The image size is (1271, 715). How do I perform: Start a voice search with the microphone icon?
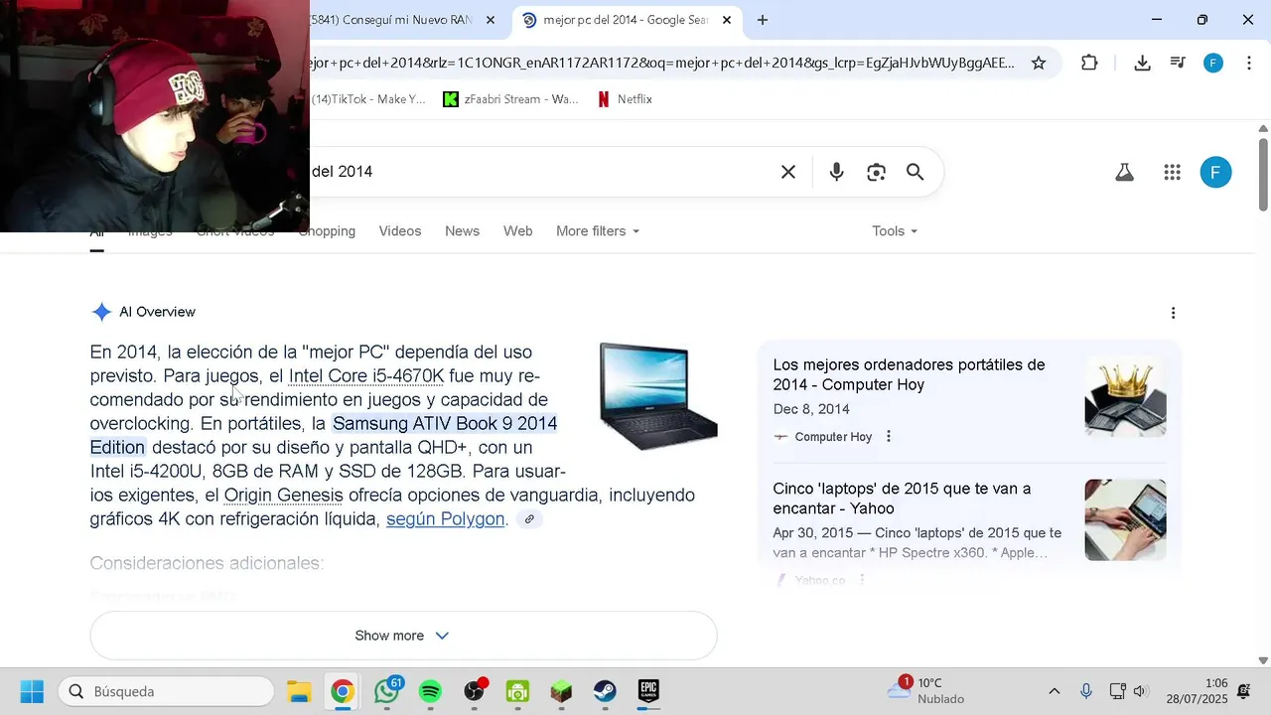click(x=836, y=172)
